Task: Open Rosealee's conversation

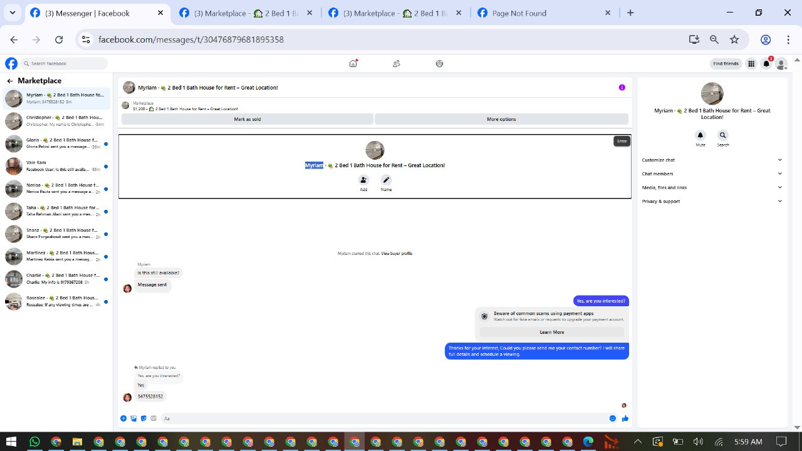Action: (x=56, y=301)
